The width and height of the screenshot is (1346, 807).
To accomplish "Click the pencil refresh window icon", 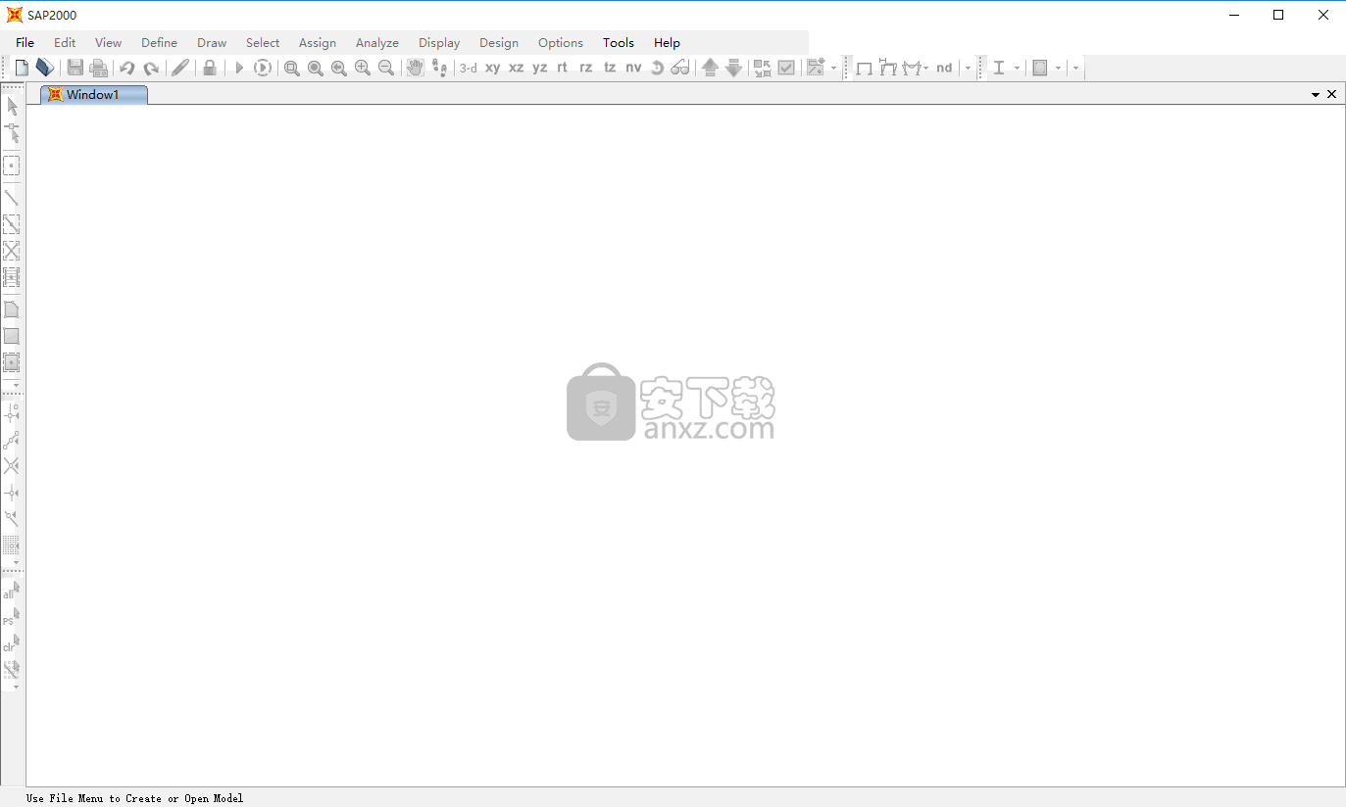I will click(180, 68).
